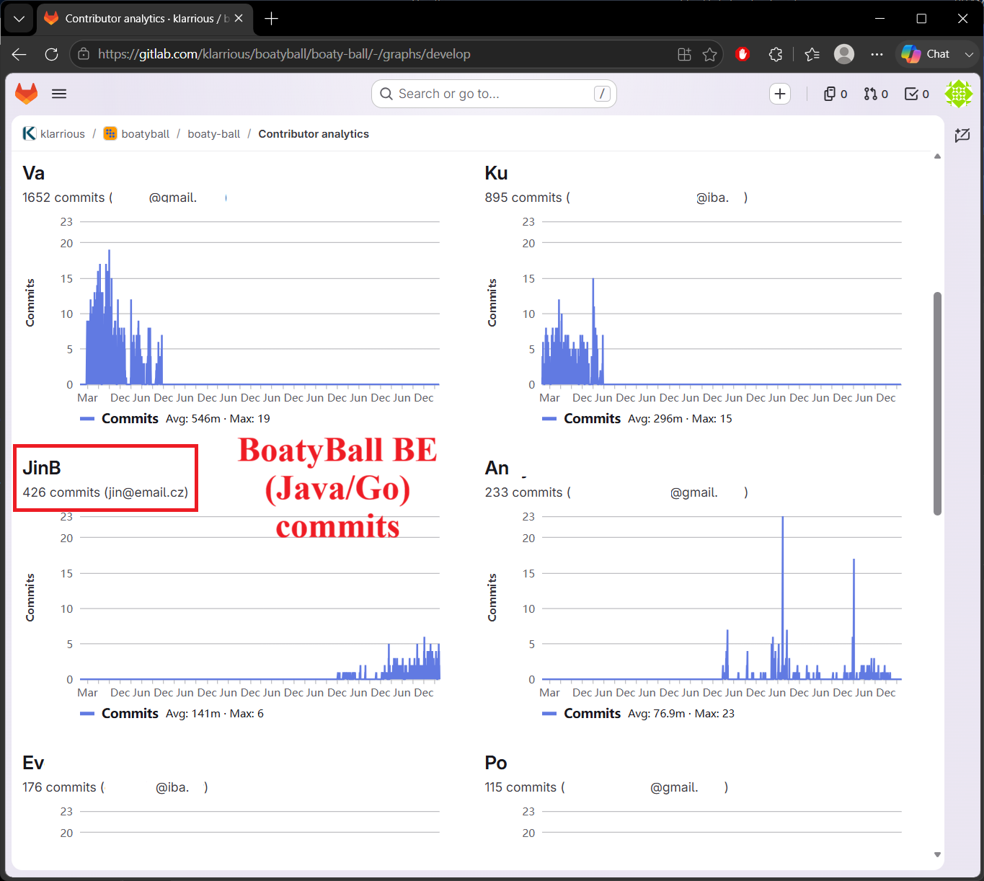Click the address bar URL
This screenshot has width=984, height=881.
(284, 54)
